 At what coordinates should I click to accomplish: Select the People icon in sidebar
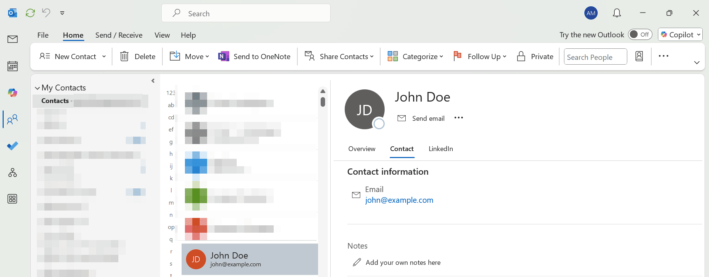[13, 119]
